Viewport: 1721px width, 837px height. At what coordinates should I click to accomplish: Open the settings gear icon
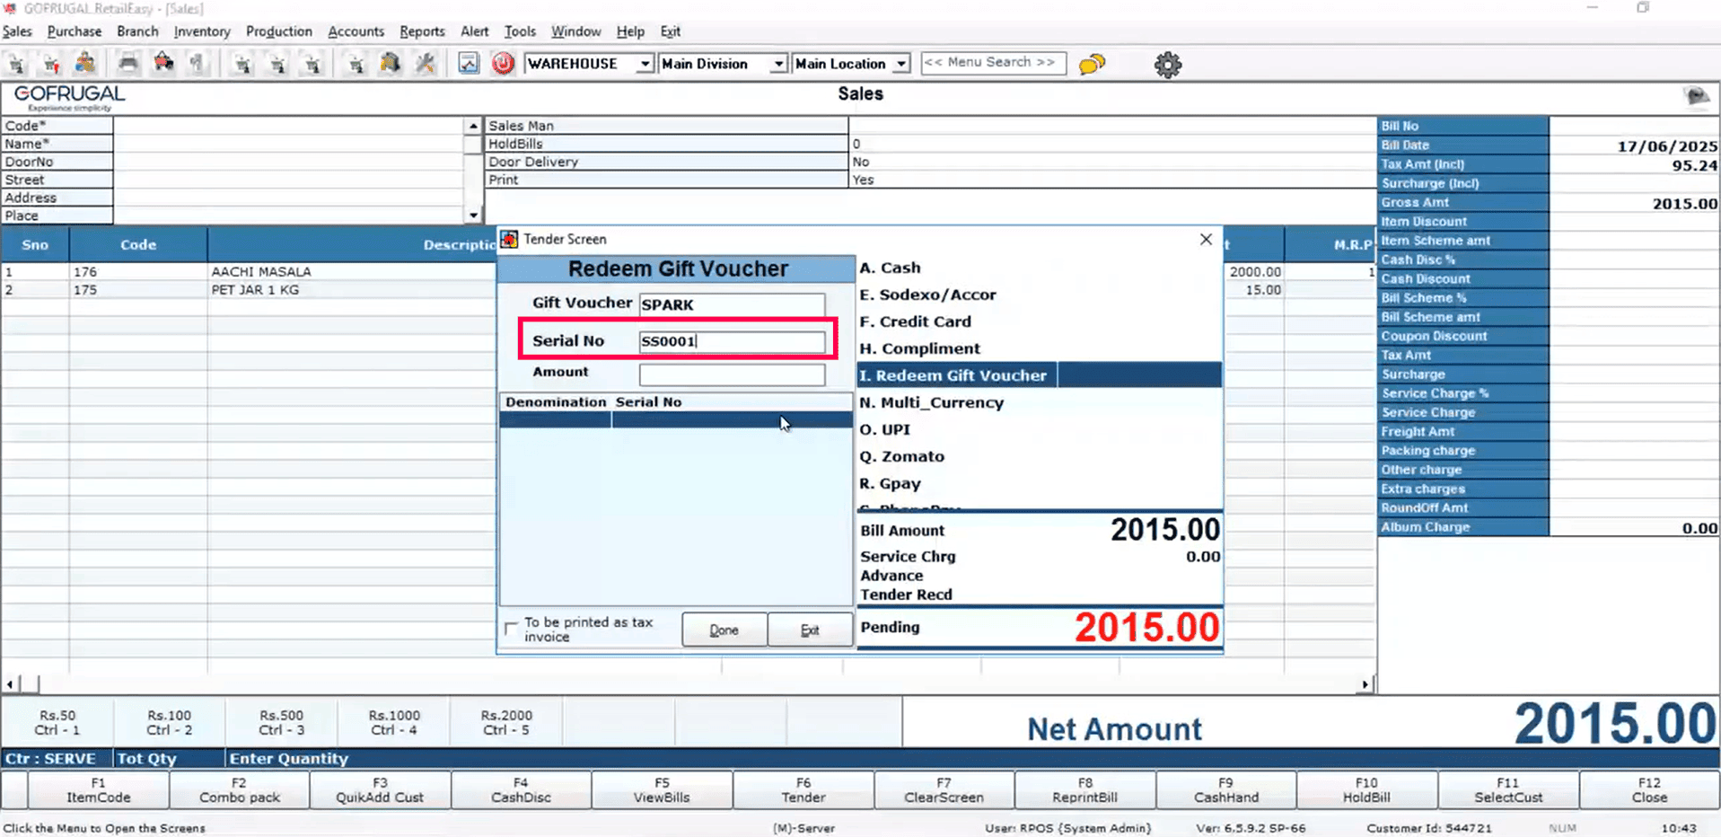pos(1167,64)
